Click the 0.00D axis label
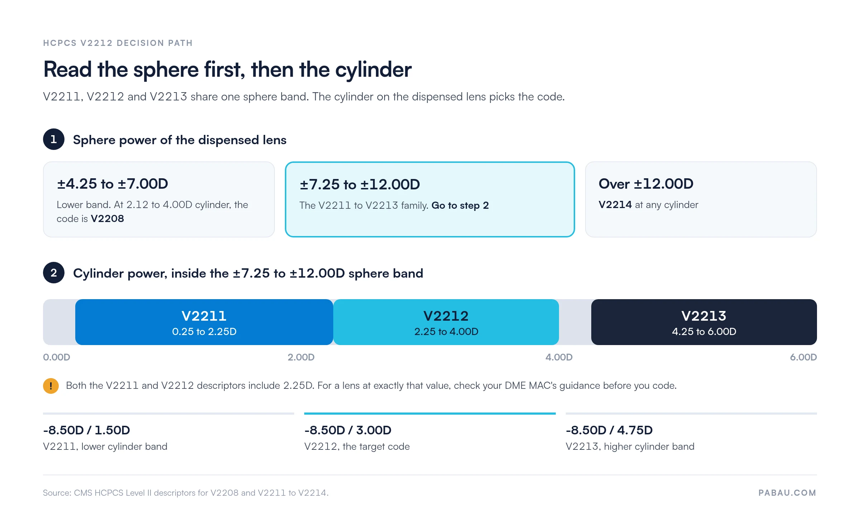860x528 pixels. tap(57, 357)
